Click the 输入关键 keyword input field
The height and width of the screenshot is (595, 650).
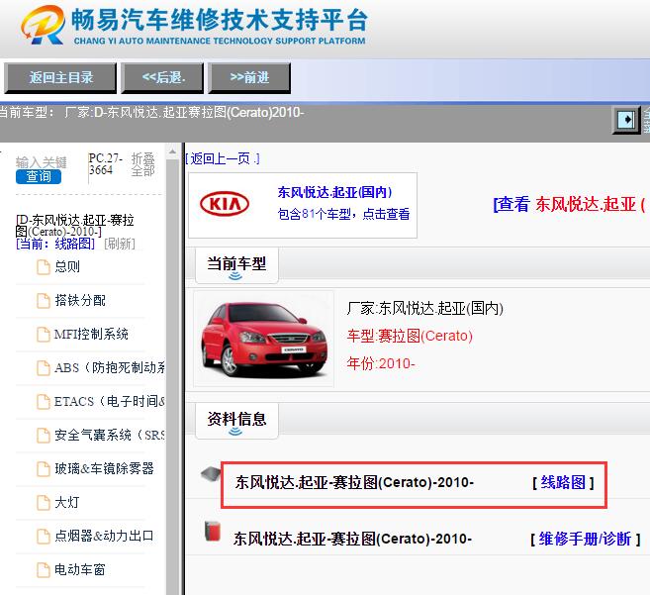41,162
